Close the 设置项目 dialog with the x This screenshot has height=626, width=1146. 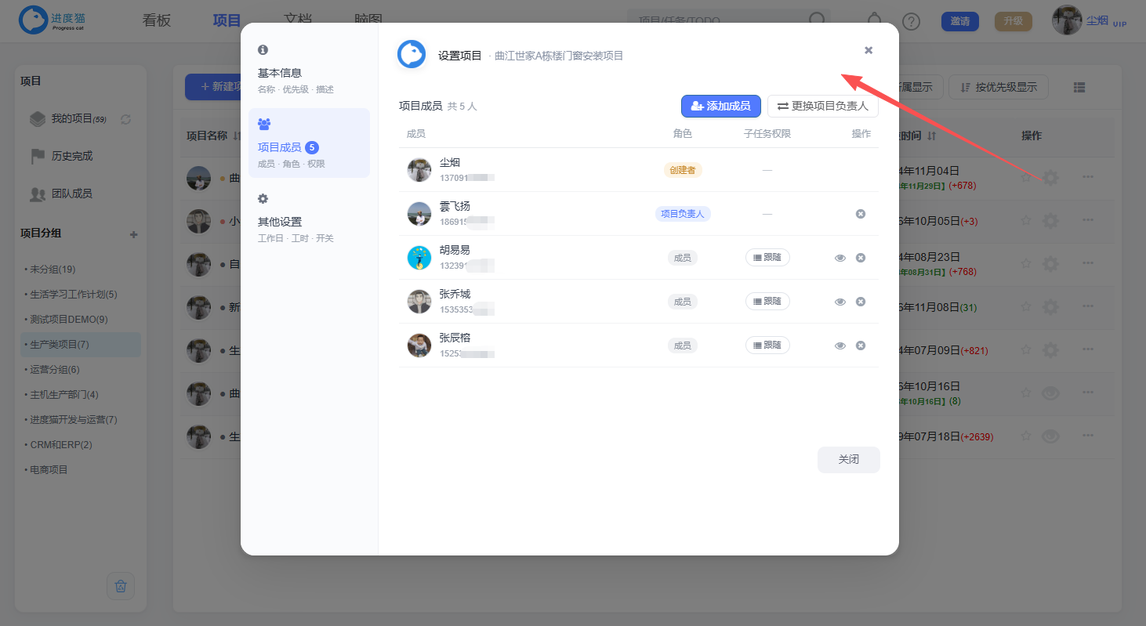pyautogui.click(x=869, y=50)
